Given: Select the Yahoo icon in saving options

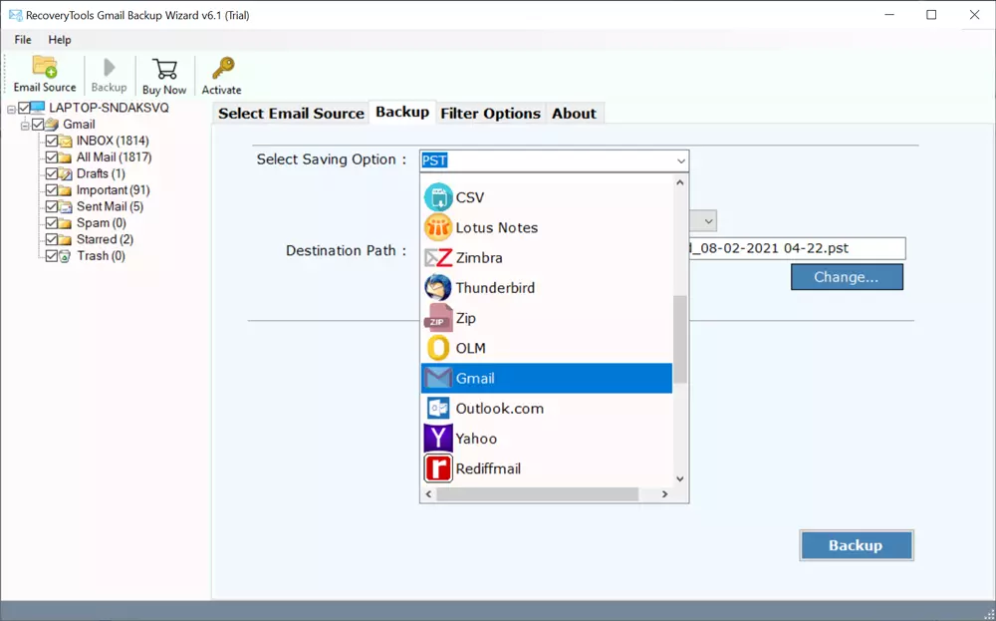Looking at the screenshot, I should click(438, 439).
